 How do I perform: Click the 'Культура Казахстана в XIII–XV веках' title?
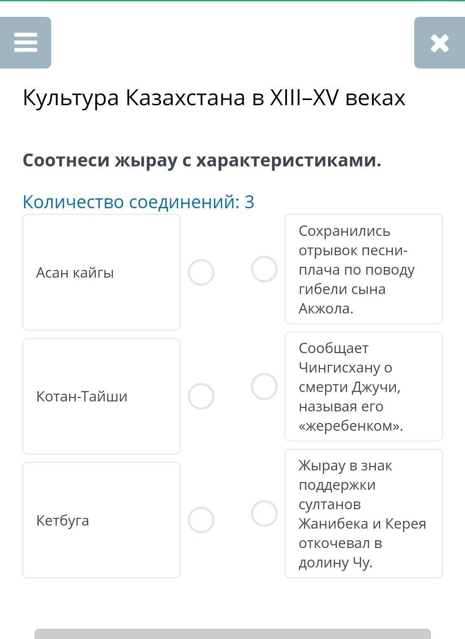[x=214, y=97]
